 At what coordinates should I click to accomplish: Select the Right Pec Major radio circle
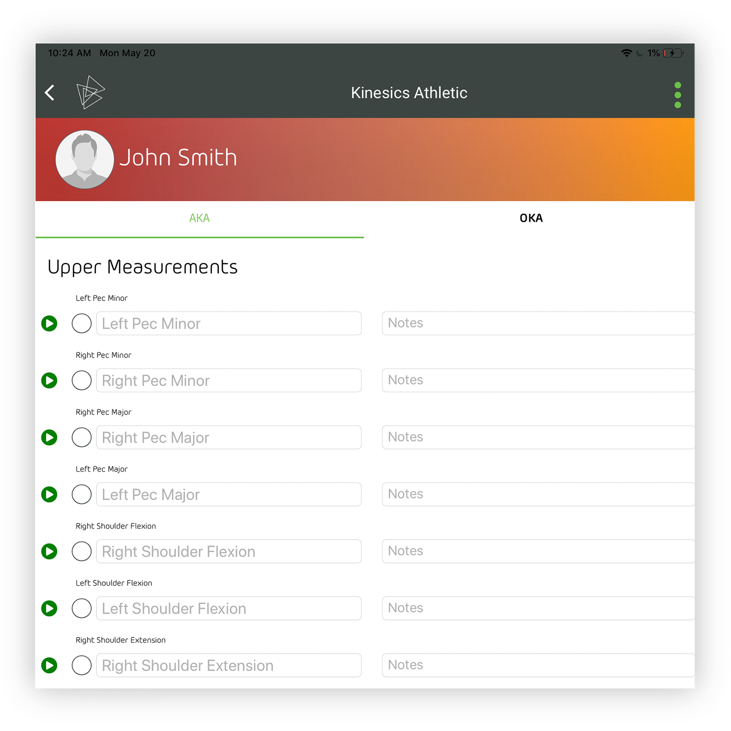[81, 437]
